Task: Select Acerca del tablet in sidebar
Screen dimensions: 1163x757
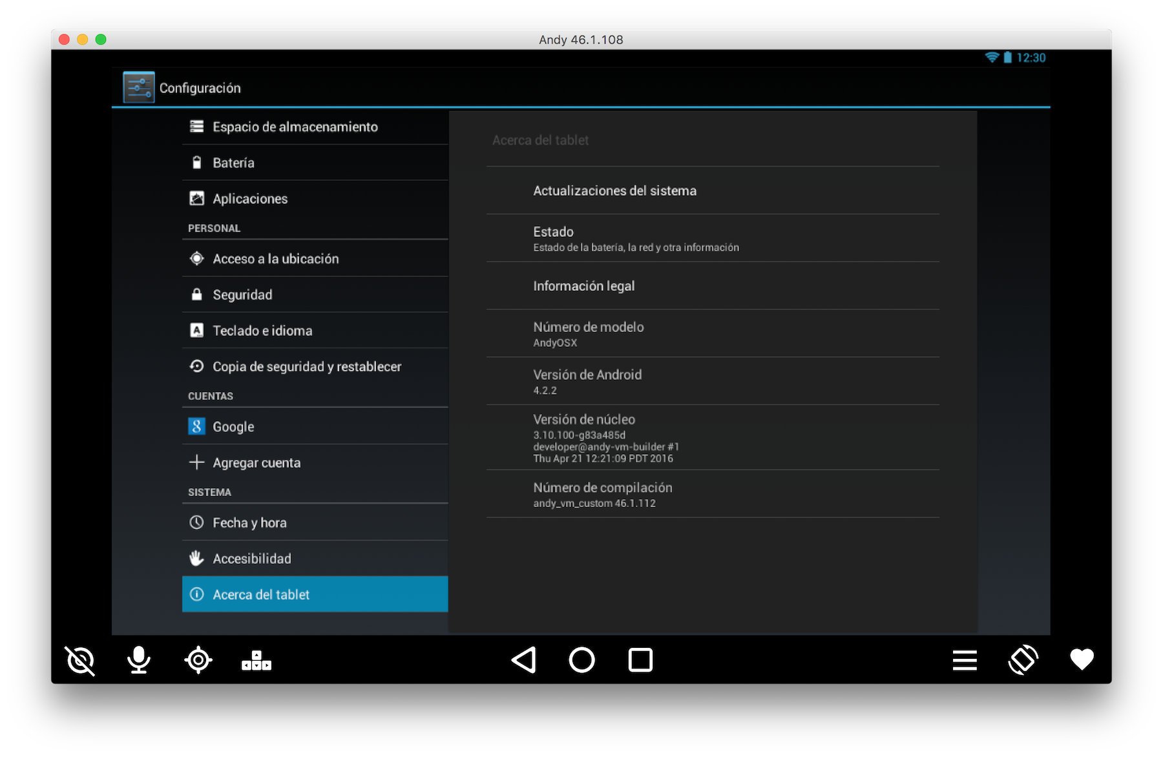Action: (315, 594)
